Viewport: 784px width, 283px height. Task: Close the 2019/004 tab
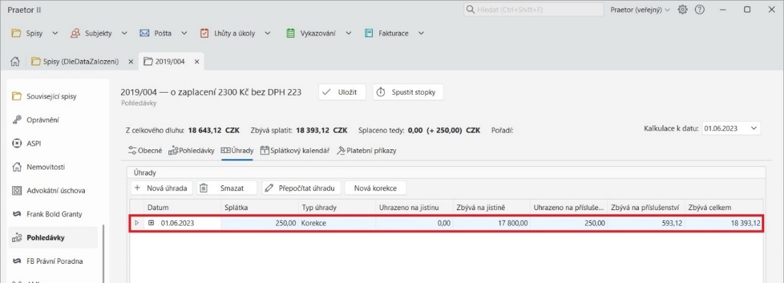coord(197,62)
